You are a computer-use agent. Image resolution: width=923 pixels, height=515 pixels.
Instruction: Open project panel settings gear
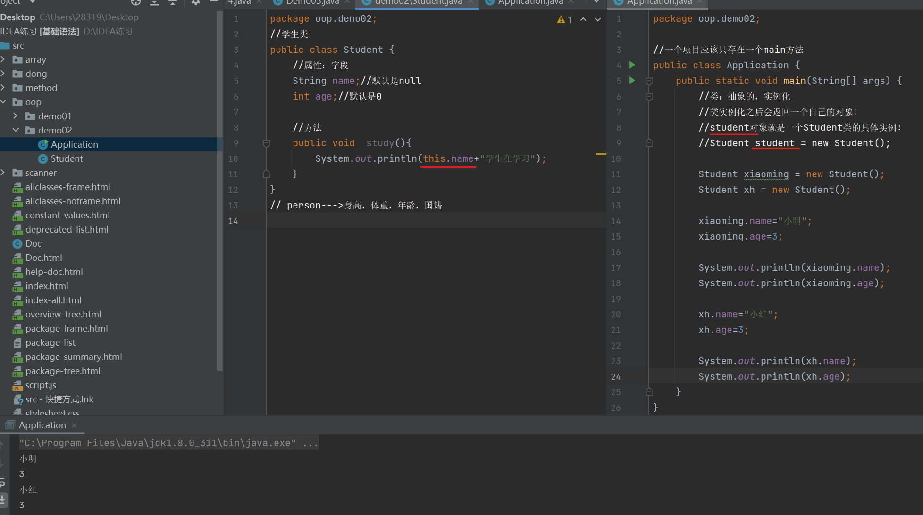195,2
